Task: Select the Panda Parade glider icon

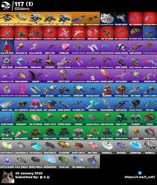Action: pos(121,47)
